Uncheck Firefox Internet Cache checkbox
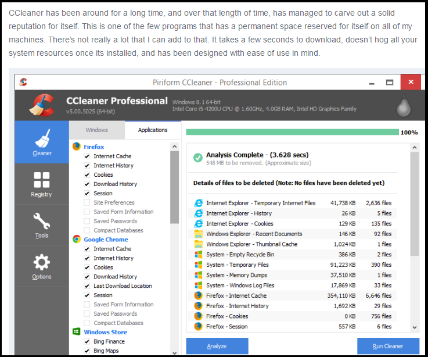This screenshot has width=428, height=357. (x=87, y=156)
